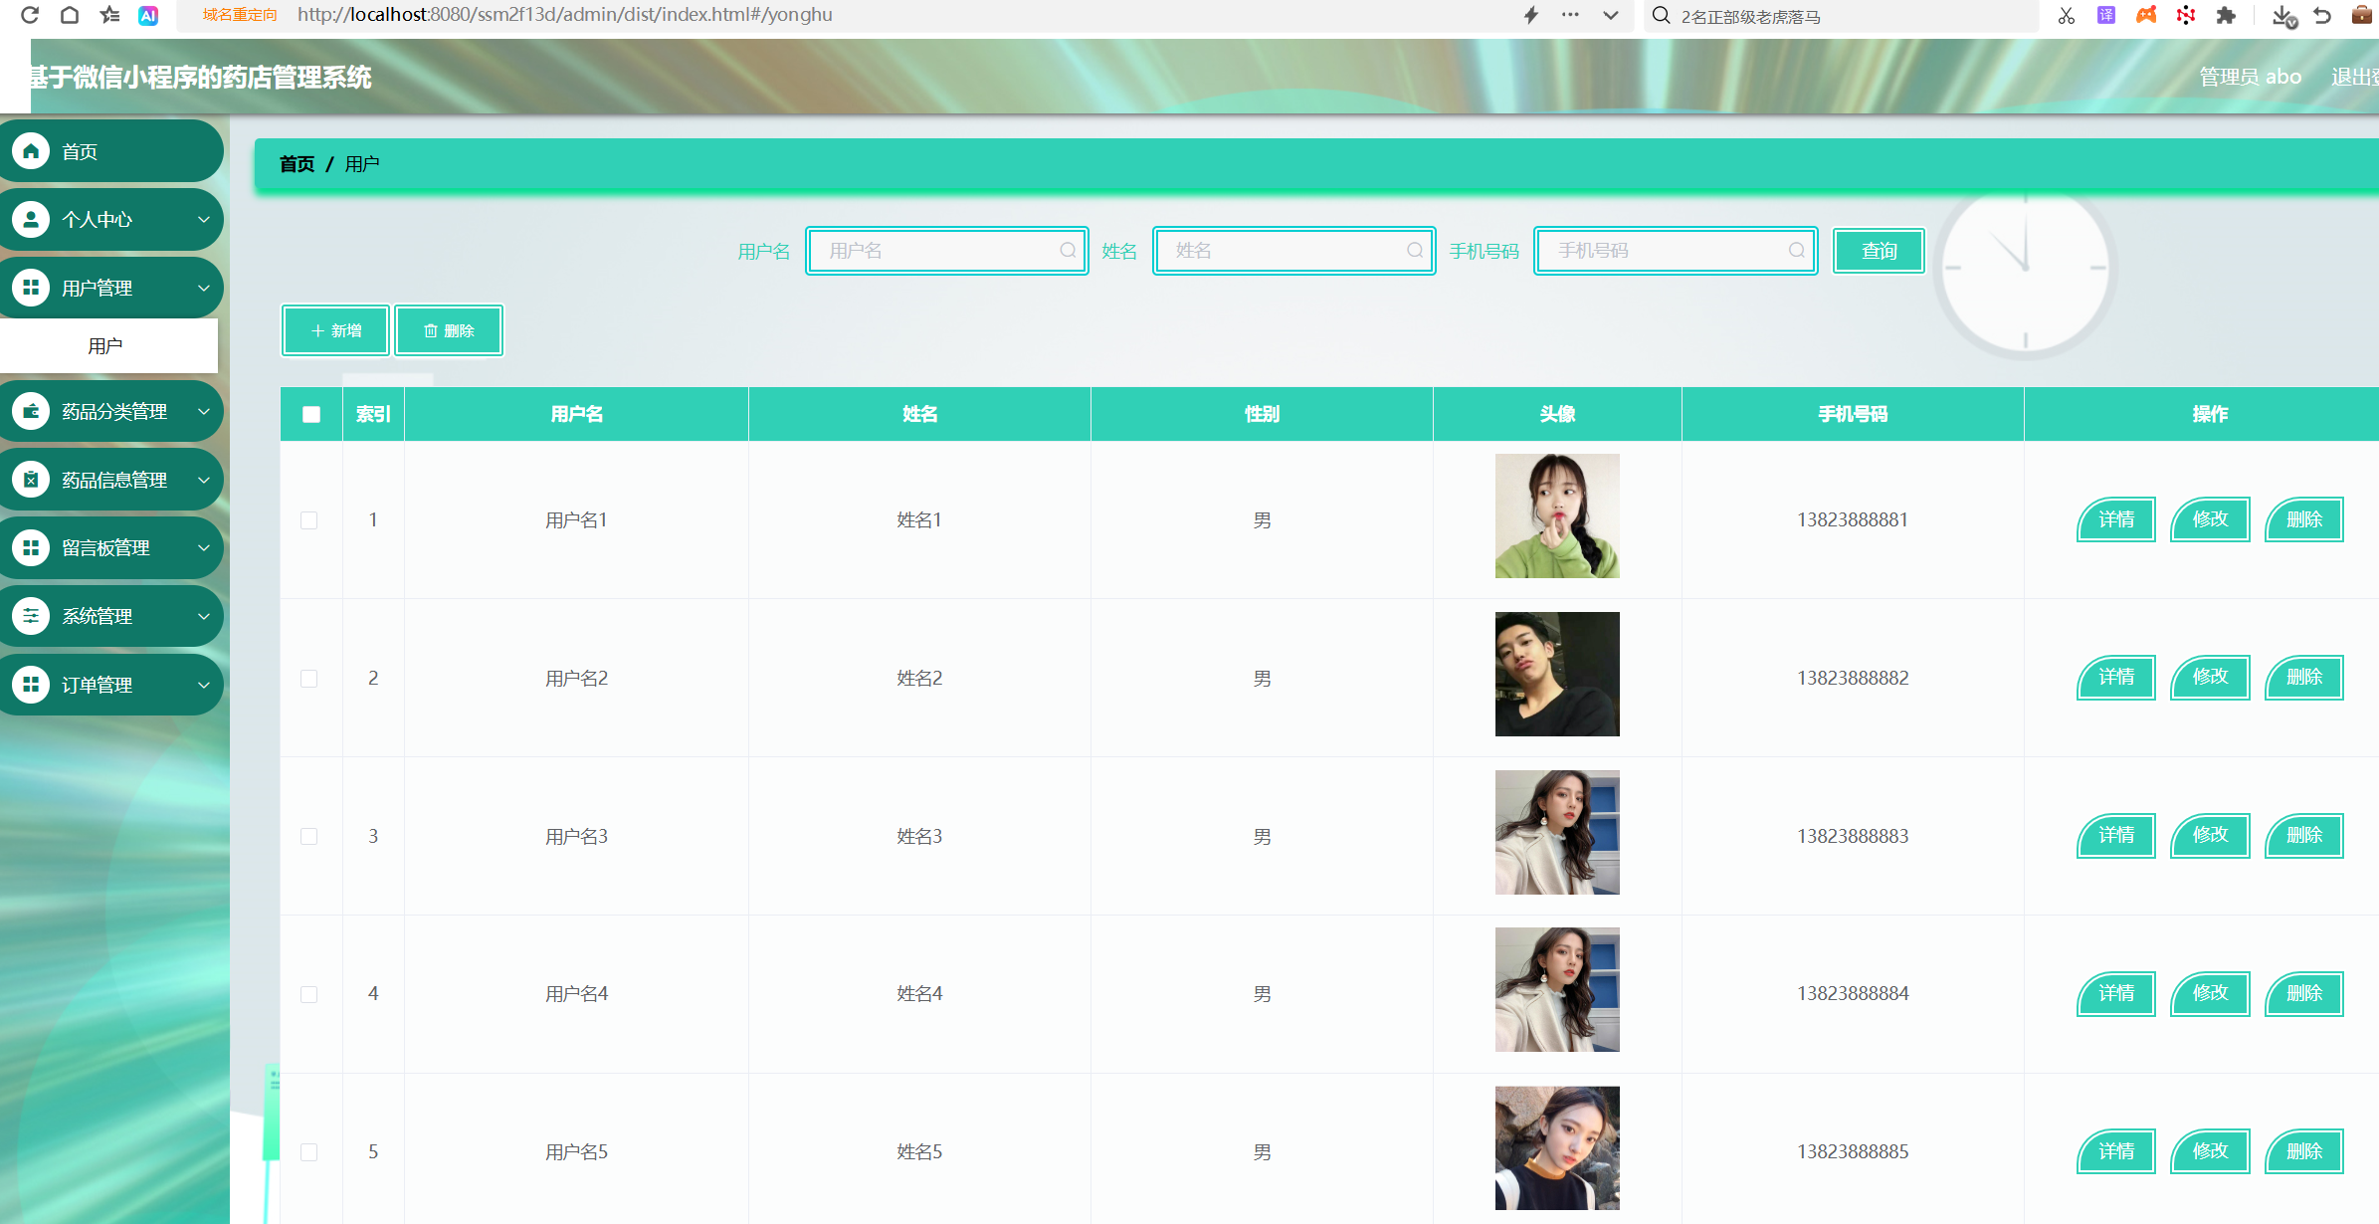Open 详情 for 用户名5

pyautogui.click(x=2116, y=1151)
